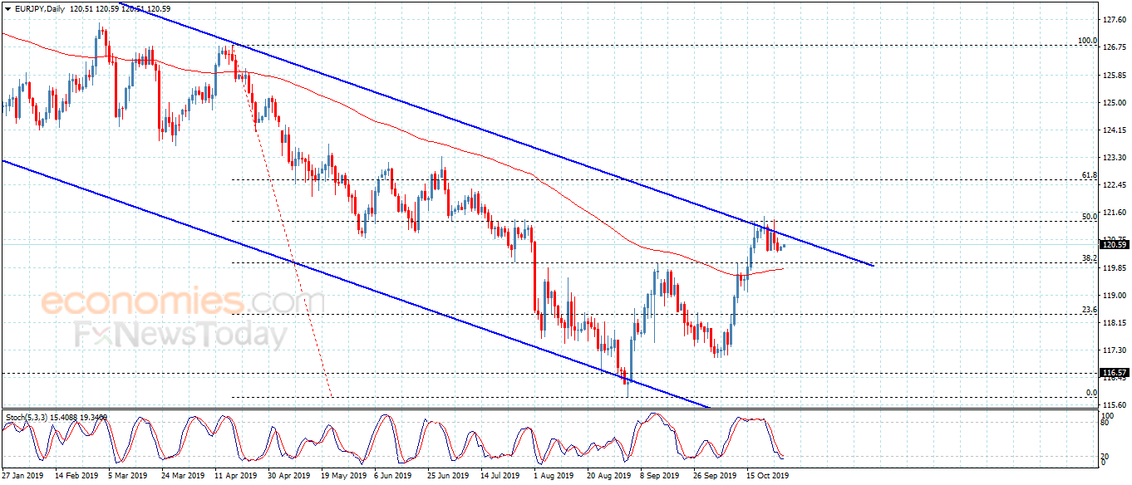
Task: Click the 126.75 price axis value
Action: 1114,47
